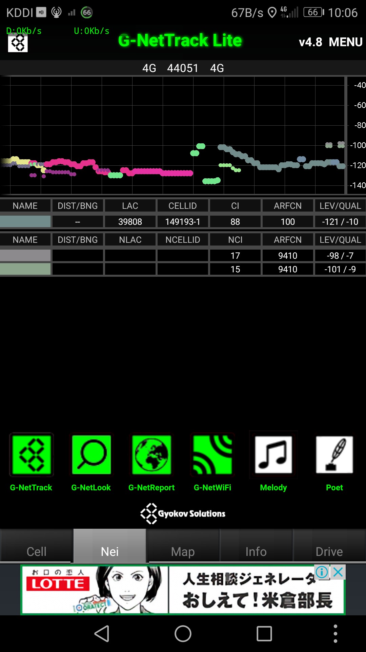Tap the ARFCN 9410 cell for NCI 15
Viewport: 366px width, 652px height.
coord(288,269)
